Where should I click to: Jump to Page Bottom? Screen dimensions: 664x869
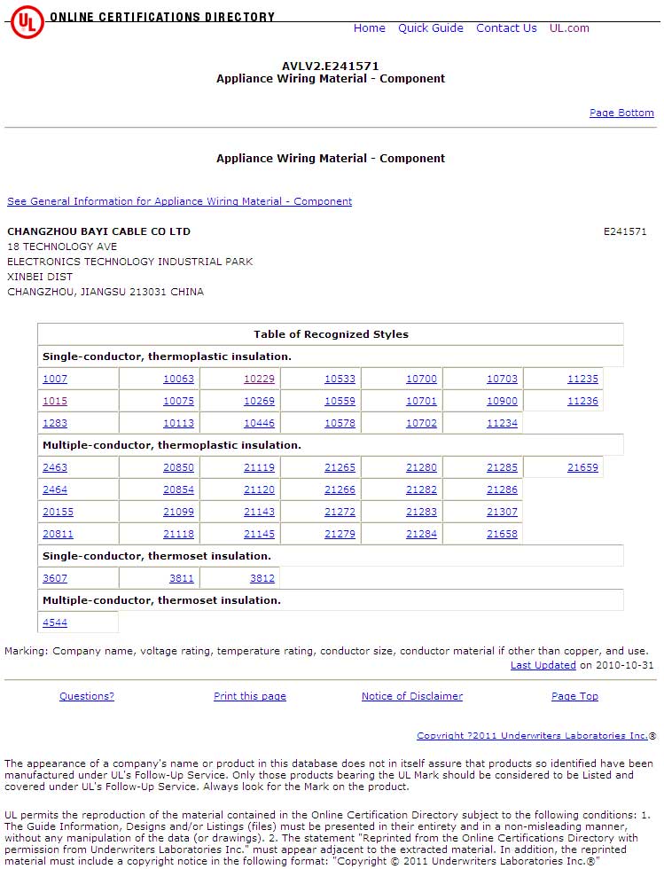[x=621, y=113]
